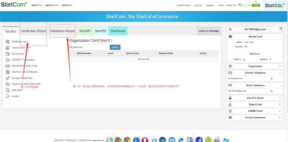Viewport: 288px width, 142px height.
Task: Click the user profile icon beside email
Action: 230,29
